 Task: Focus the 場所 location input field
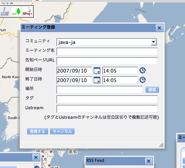(x=99, y=90)
